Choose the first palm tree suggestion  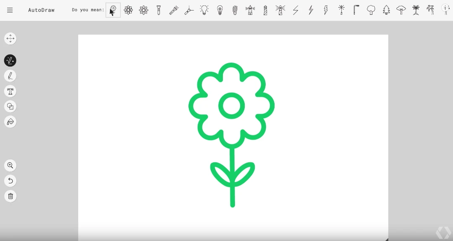(416, 10)
